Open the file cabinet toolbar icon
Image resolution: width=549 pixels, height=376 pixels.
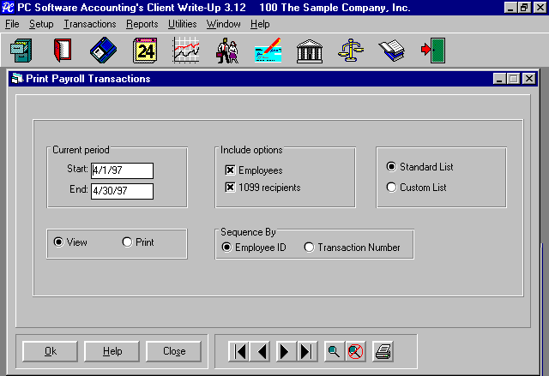[21, 51]
